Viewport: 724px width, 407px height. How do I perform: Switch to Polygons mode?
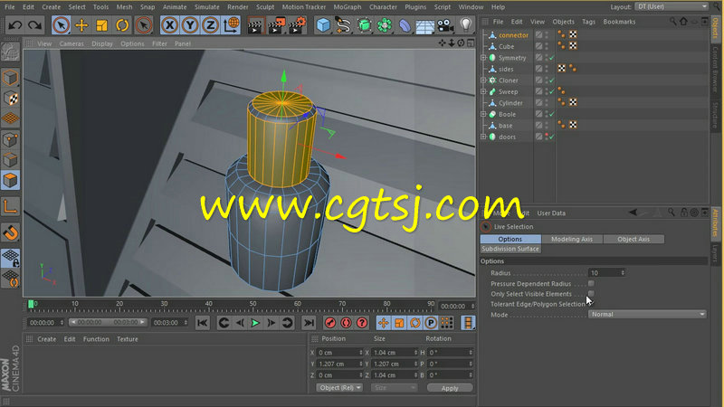(x=10, y=180)
